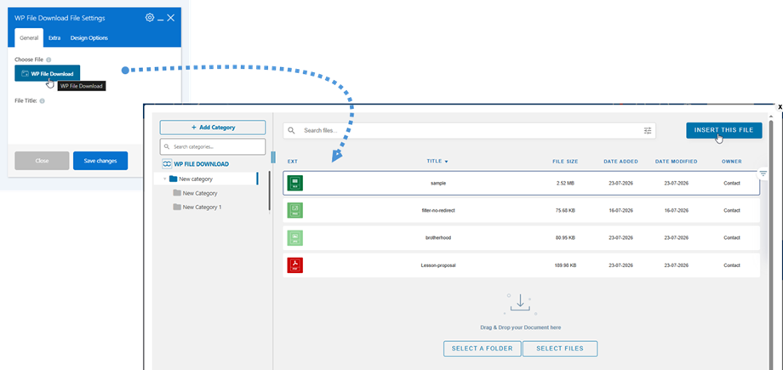The height and width of the screenshot is (370, 783).
Task: Sort by the EXT column header
Action: point(293,162)
